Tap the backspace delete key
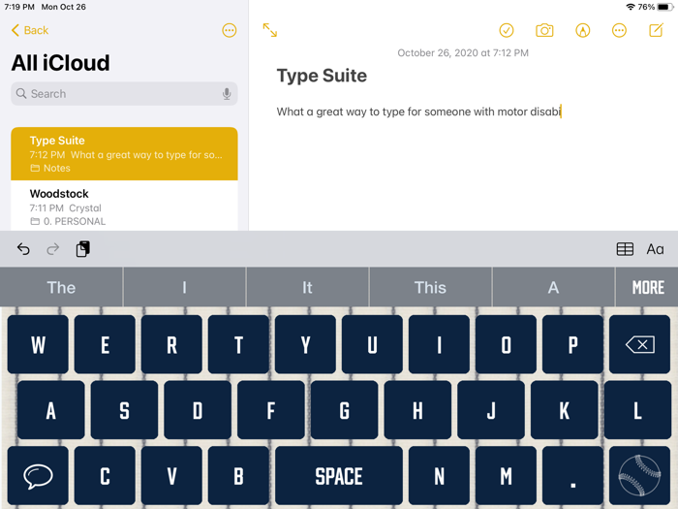 [x=640, y=344]
